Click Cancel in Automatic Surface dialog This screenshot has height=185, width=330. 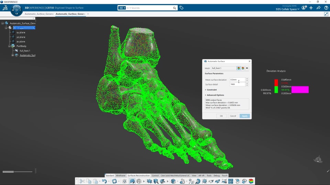coord(233,116)
